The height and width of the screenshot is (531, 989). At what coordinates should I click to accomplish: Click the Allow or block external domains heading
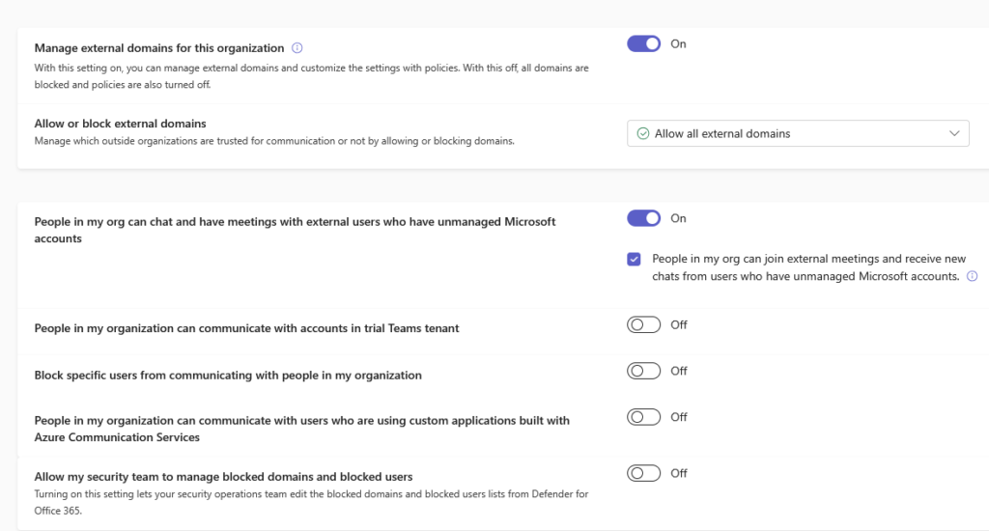[121, 124]
